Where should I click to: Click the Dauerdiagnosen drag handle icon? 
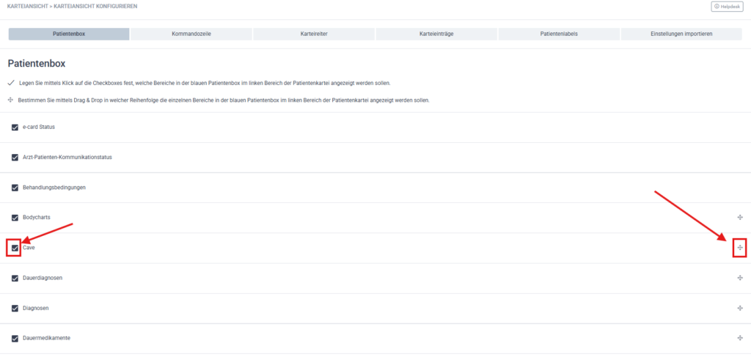tap(740, 278)
